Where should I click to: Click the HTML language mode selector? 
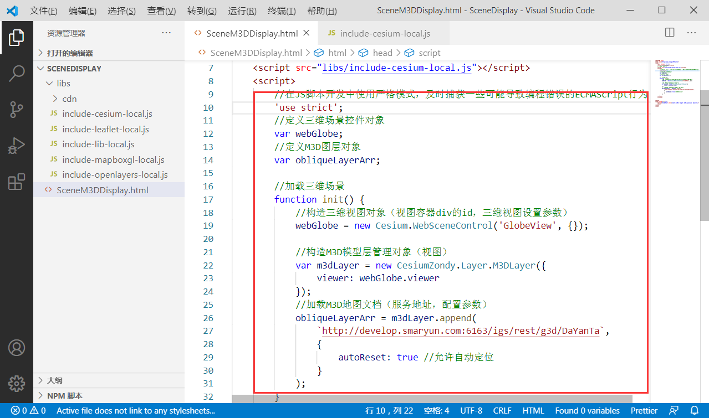point(533,411)
